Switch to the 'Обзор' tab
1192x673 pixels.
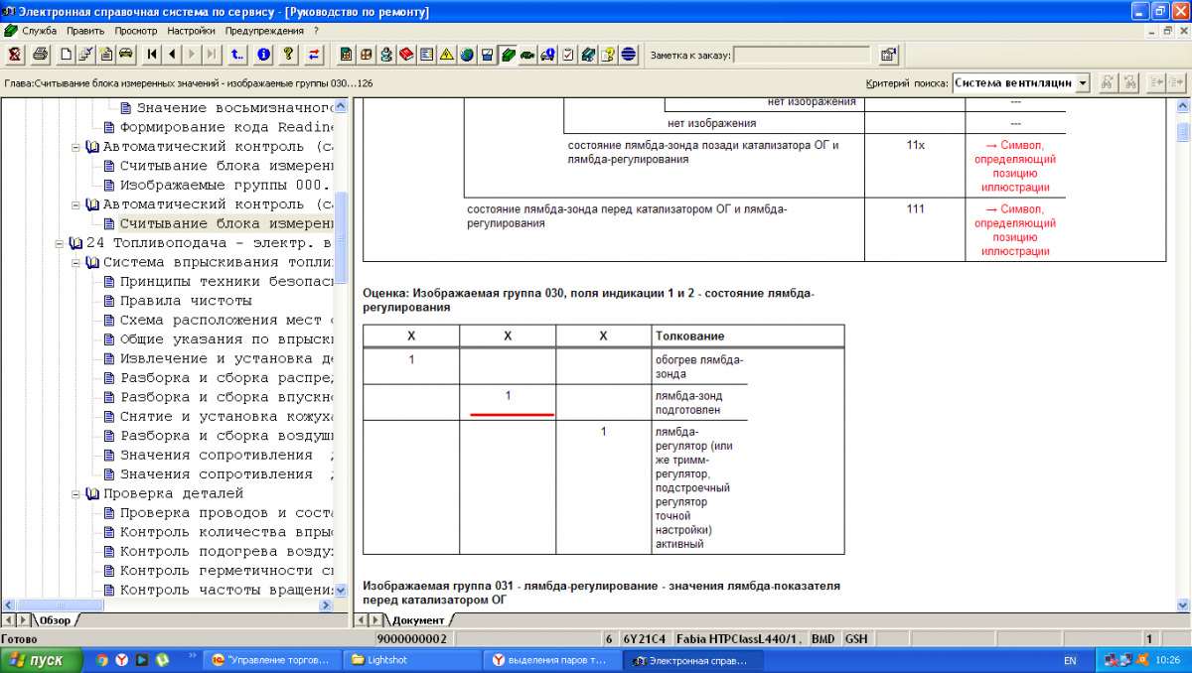pos(55,620)
